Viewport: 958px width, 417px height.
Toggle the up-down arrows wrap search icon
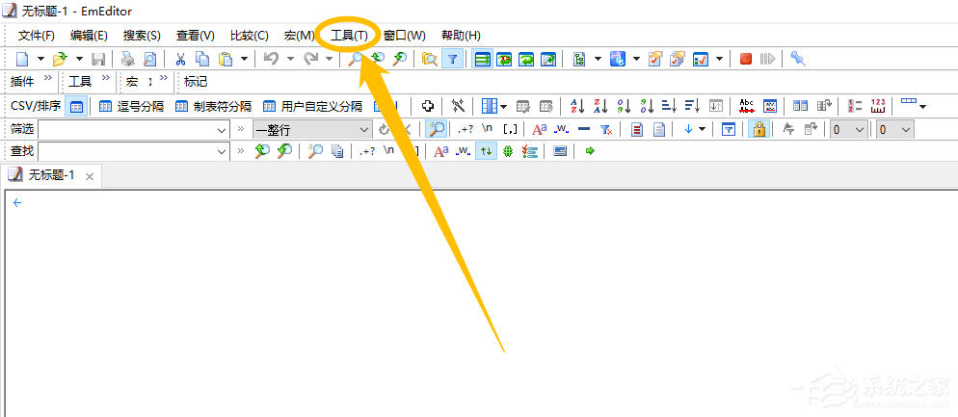click(486, 151)
